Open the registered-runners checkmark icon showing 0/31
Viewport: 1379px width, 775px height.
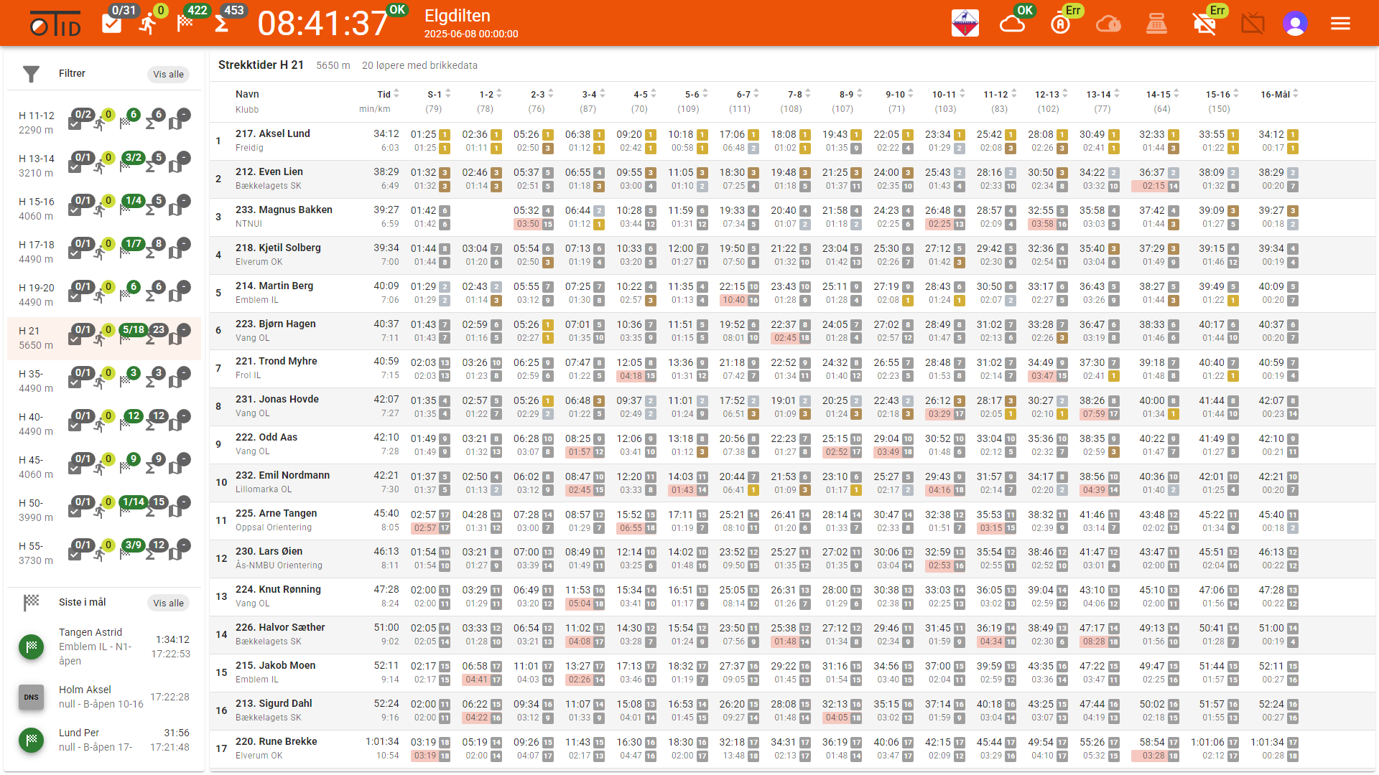(x=111, y=24)
